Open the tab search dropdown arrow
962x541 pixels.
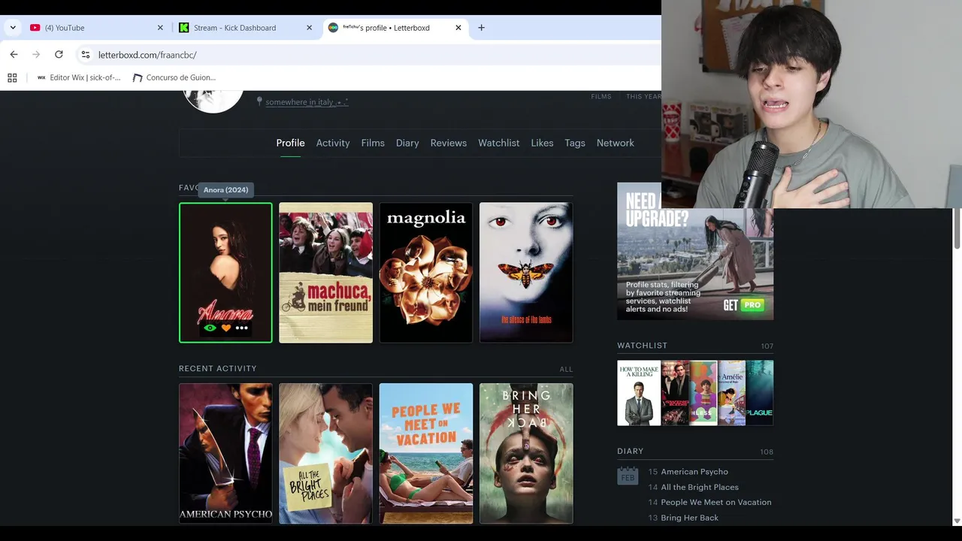[x=13, y=28]
